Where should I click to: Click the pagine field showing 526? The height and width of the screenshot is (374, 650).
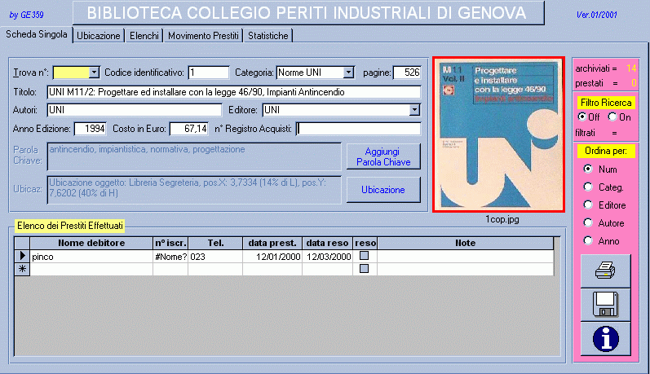pos(407,73)
